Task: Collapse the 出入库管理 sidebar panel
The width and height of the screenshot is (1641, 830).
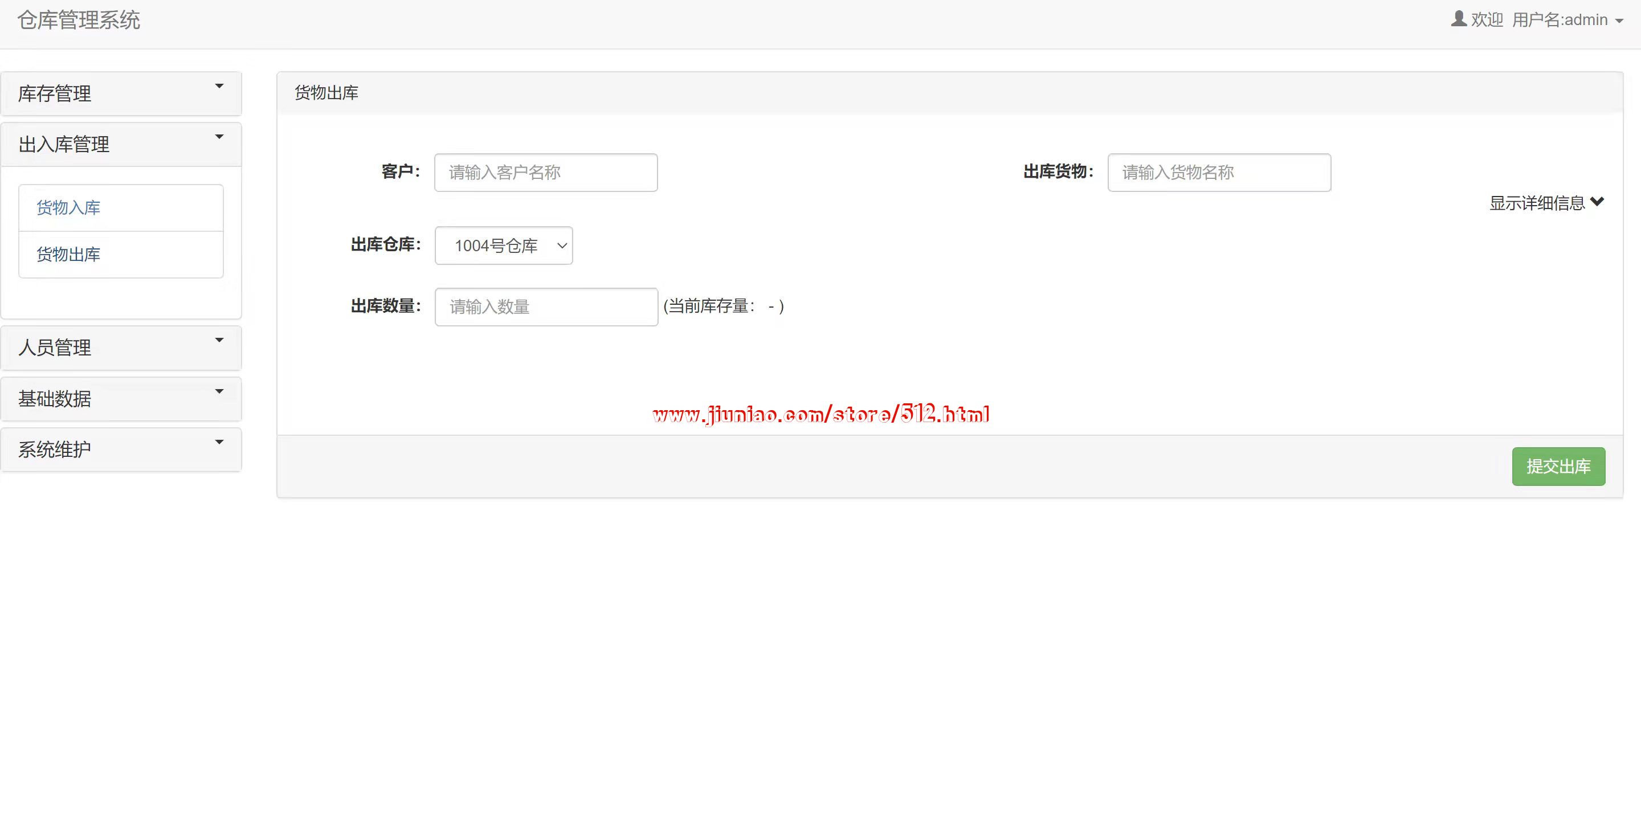Action: click(x=64, y=145)
